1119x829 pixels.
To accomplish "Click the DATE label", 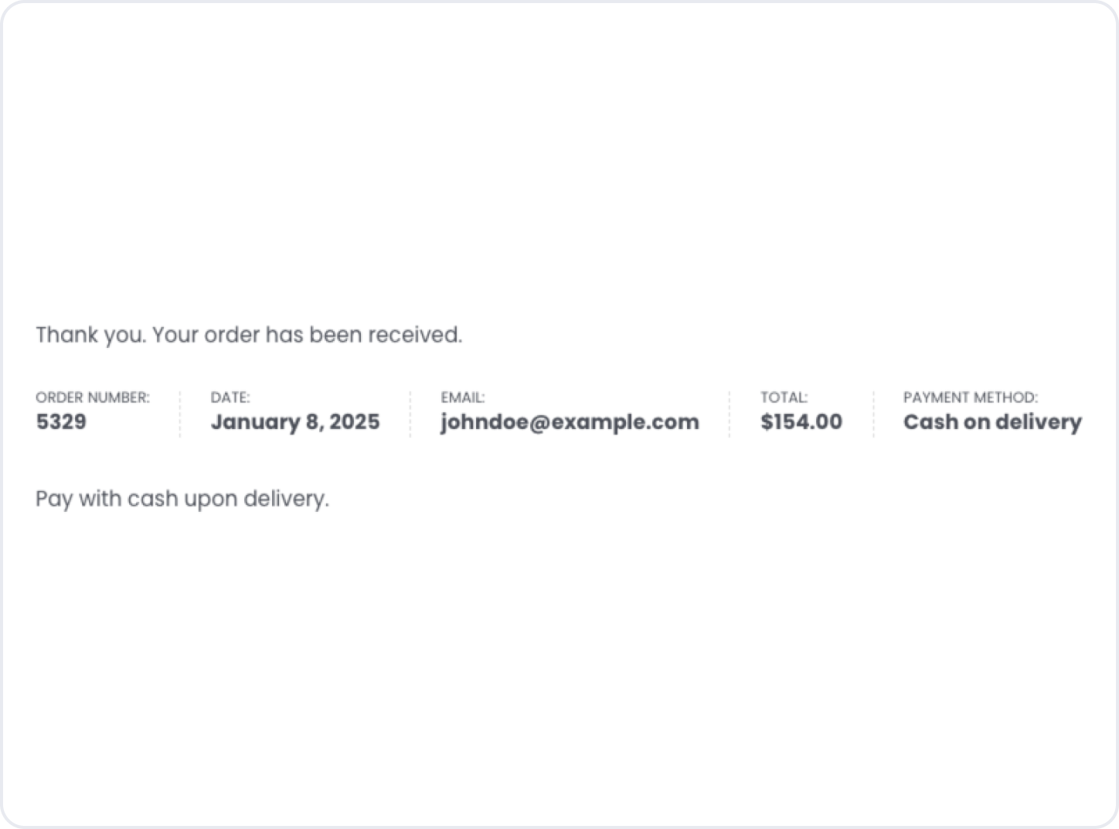I will (230, 397).
